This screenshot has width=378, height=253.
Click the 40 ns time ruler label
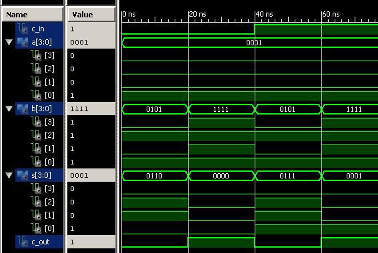[x=265, y=14]
